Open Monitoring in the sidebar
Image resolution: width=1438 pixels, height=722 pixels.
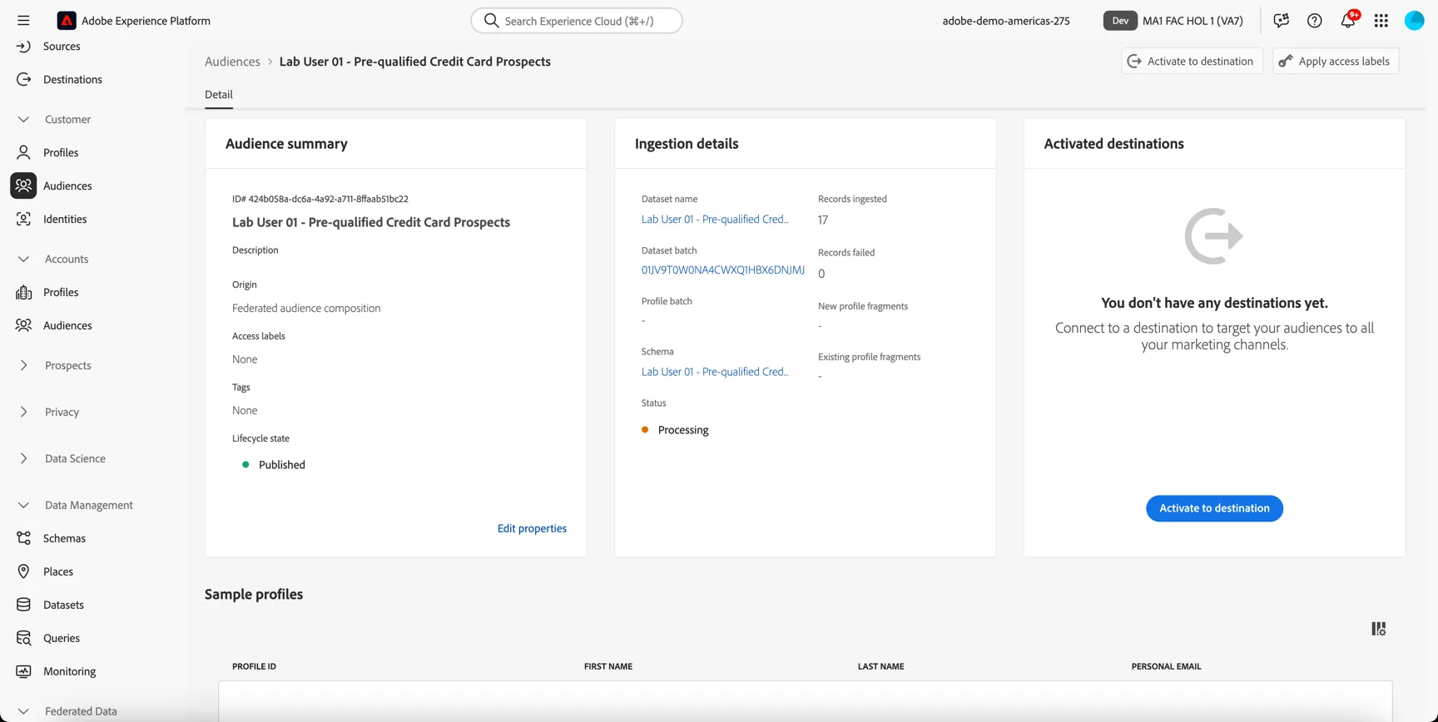[x=69, y=671]
